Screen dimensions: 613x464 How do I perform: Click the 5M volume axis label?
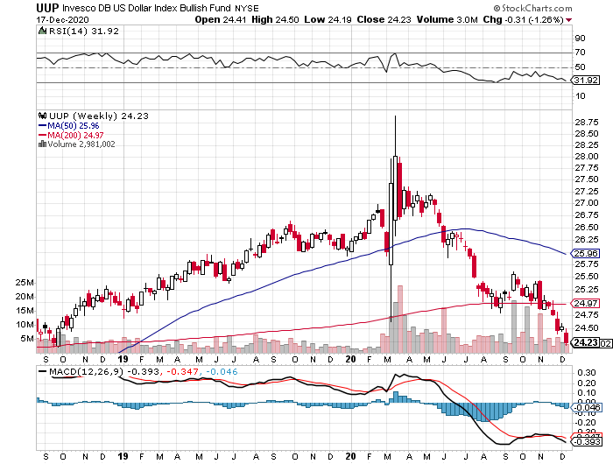pos(27,339)
